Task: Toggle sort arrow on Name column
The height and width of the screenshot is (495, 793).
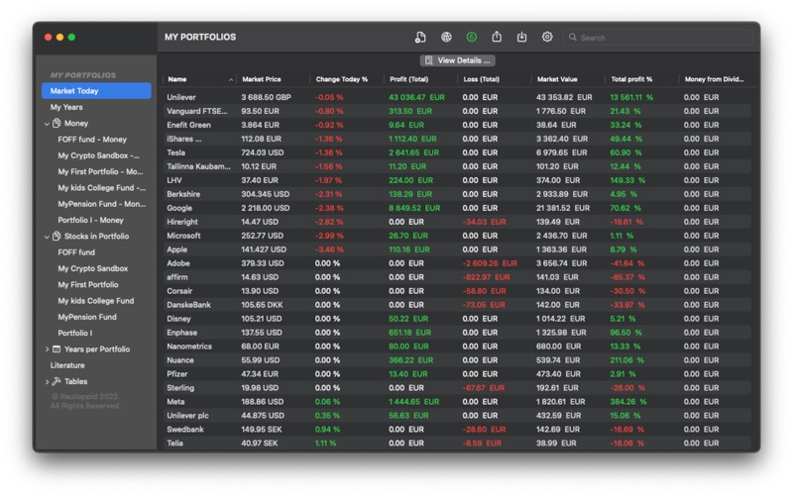Action: point(231,80)
